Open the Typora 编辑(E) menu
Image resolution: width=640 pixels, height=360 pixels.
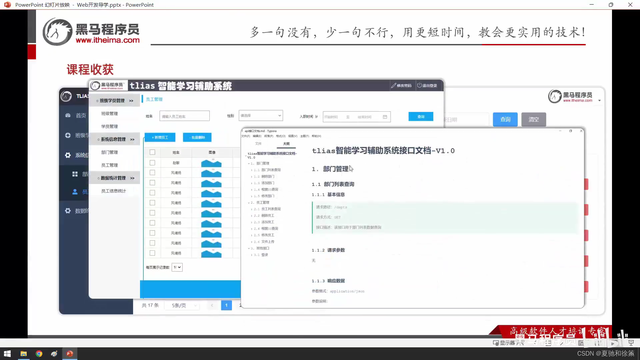257,136
